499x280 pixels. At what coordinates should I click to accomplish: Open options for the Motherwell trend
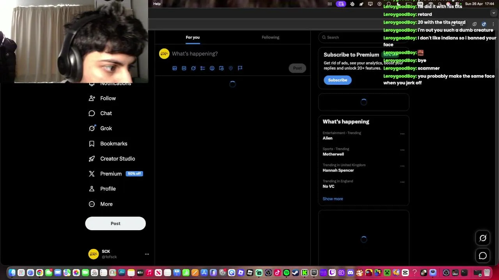tap(402, 150)
